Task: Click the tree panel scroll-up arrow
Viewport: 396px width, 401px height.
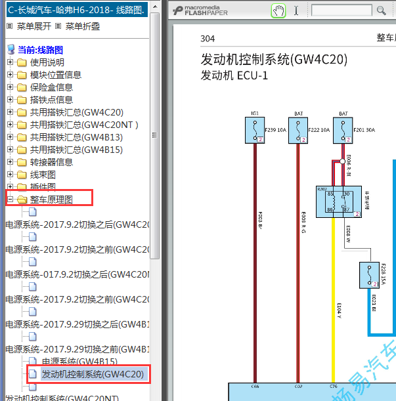Action: tap(155, 7)
